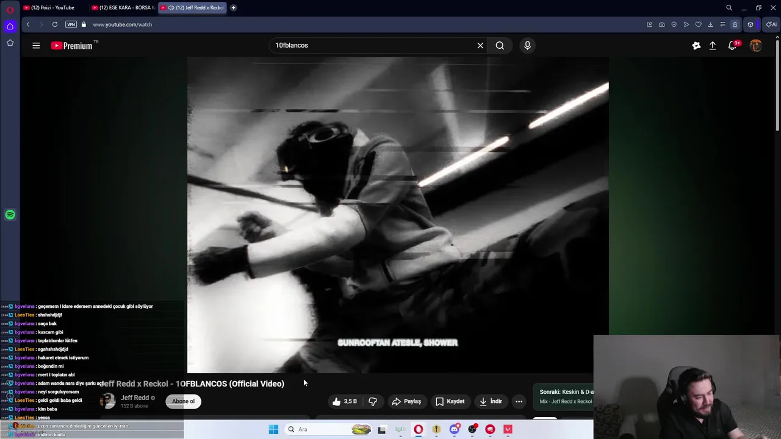Open Opera edit page pencil icon

tap(649, 24)
